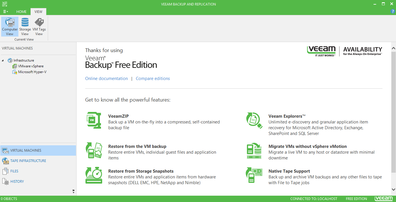Click the Files pane icon
Viewport: 396px width, 202px height.
point(5,171)
